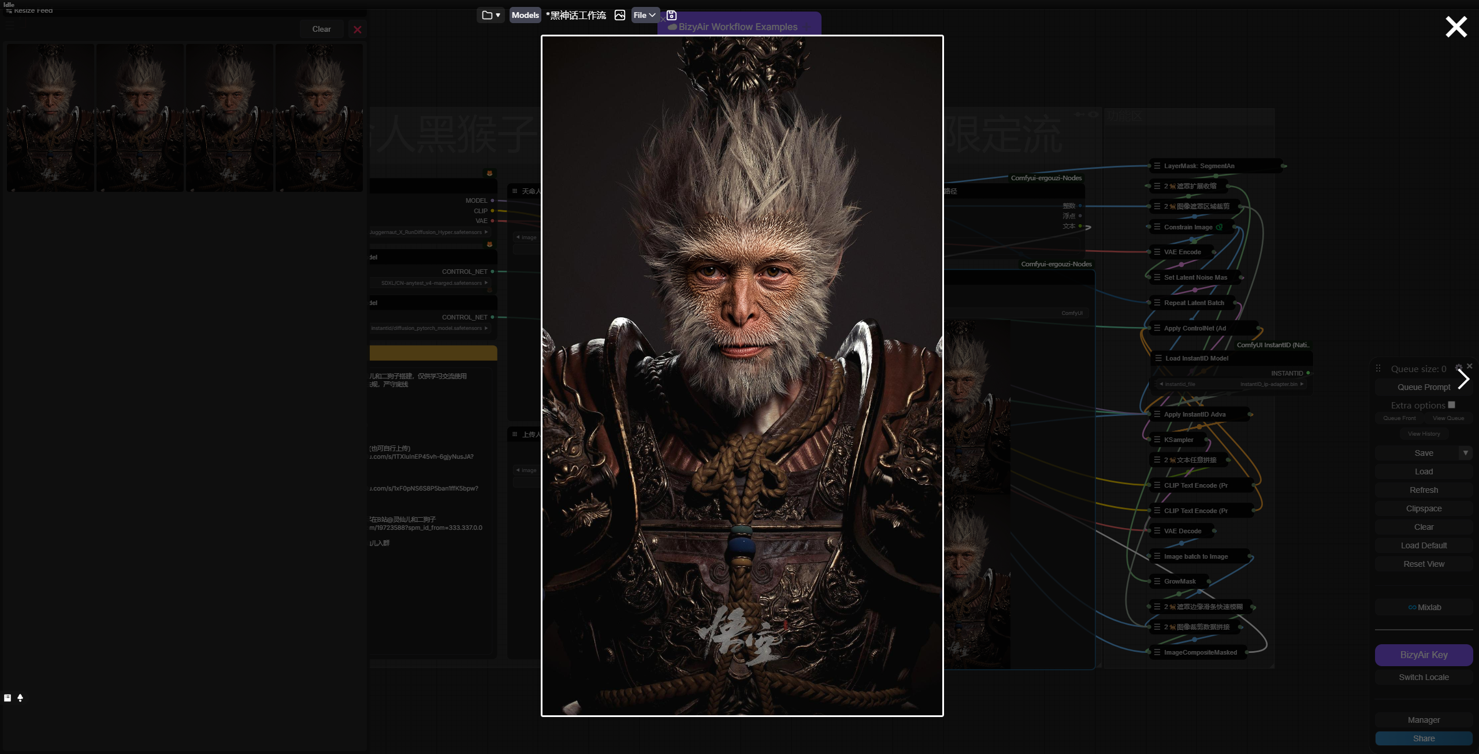Open View History
The height and width of the screenshot is (754, 1479).
click(1424, 434)
